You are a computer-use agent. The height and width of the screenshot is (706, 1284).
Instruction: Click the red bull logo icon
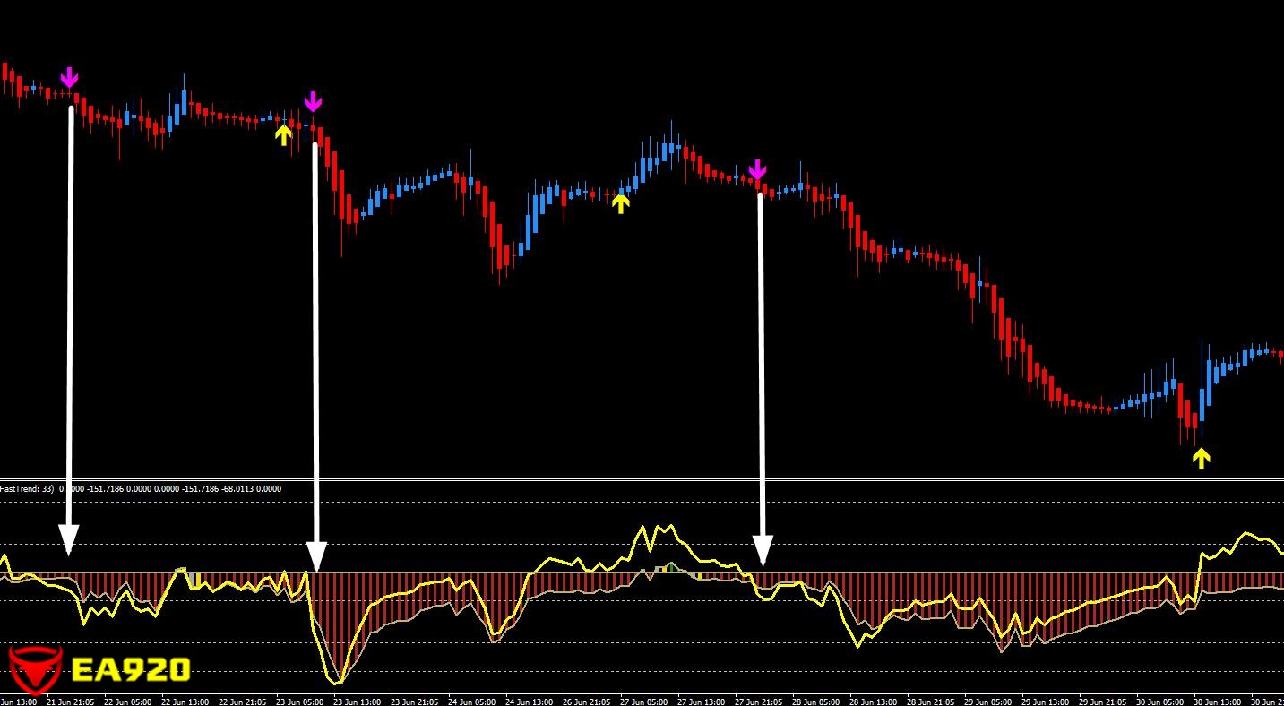coord(34,669)
